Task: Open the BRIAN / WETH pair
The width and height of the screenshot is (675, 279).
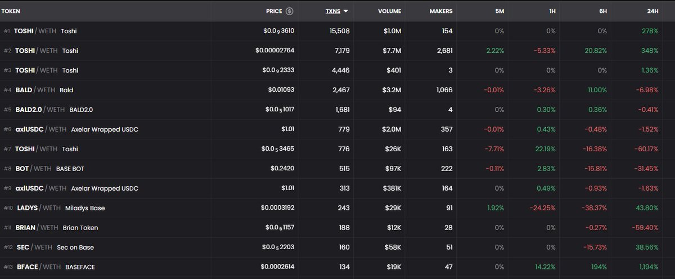Action: point(337,228)
